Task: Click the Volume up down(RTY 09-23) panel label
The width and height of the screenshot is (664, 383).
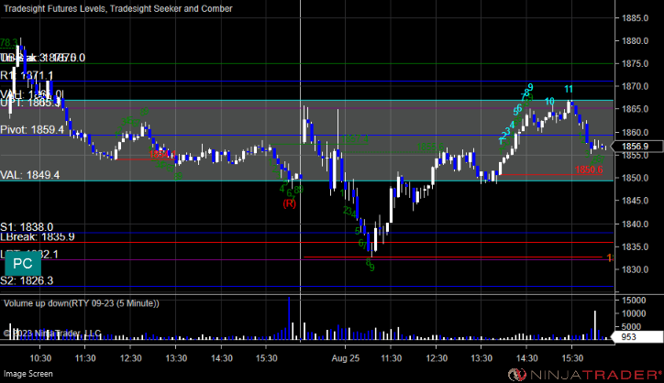Action: tap(82, 303)
